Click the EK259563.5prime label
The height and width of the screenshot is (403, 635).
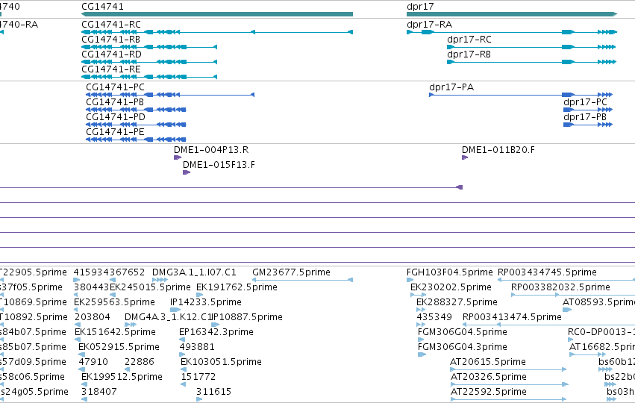[114, 302]
